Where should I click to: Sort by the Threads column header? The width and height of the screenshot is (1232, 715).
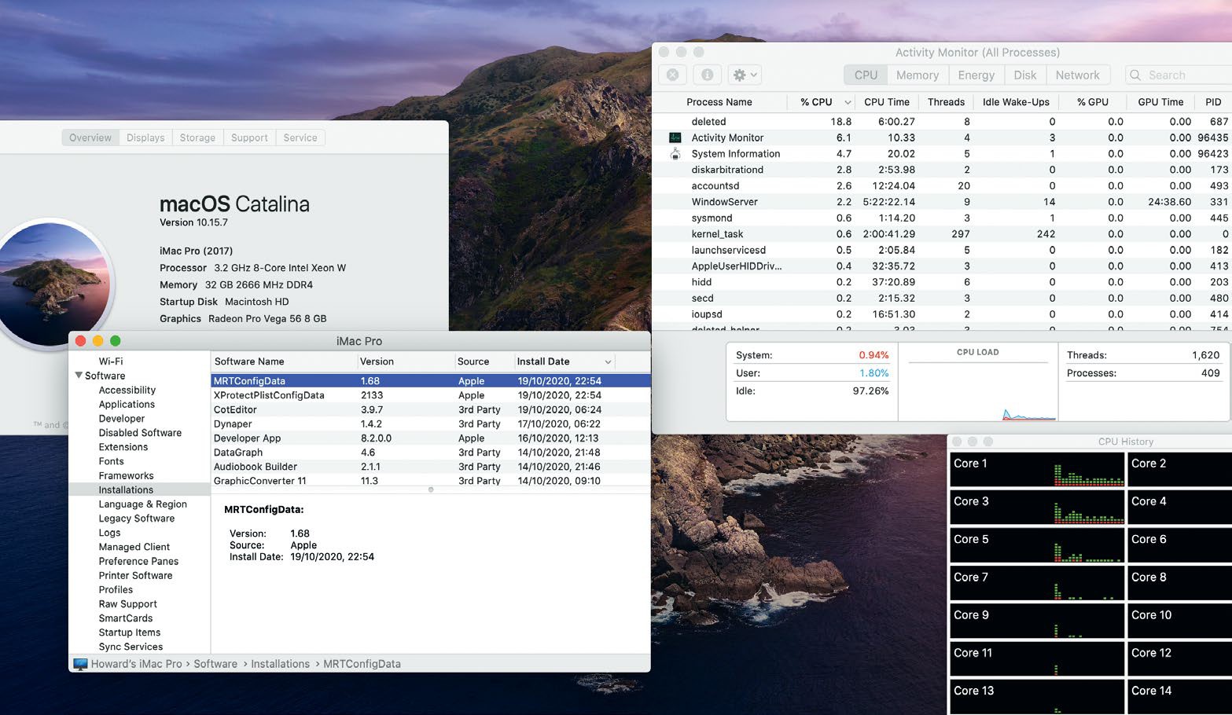(x=946, y=102)
